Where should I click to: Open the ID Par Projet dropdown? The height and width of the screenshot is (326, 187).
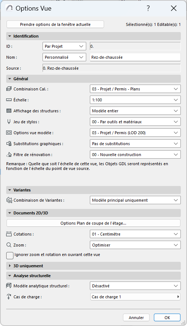[x=64, y=46]
